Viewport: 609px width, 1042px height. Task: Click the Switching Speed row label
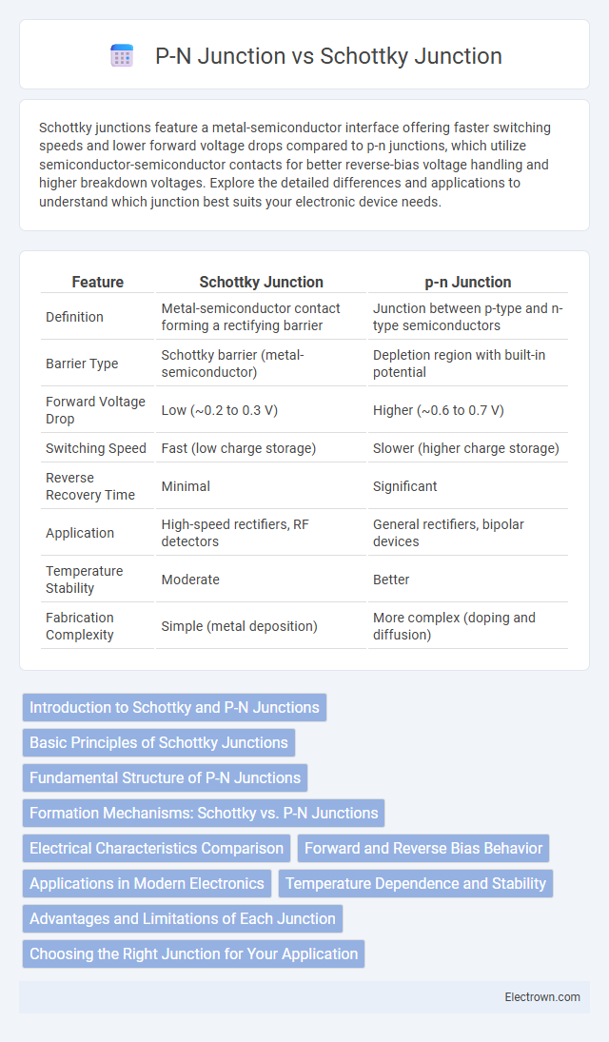point(96,448)
